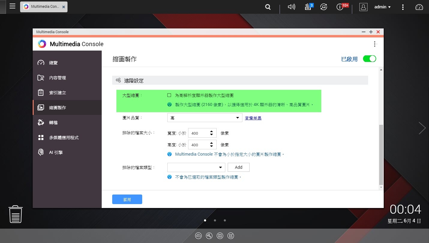Click the volume control speaker icon

(x=291, y=7)
